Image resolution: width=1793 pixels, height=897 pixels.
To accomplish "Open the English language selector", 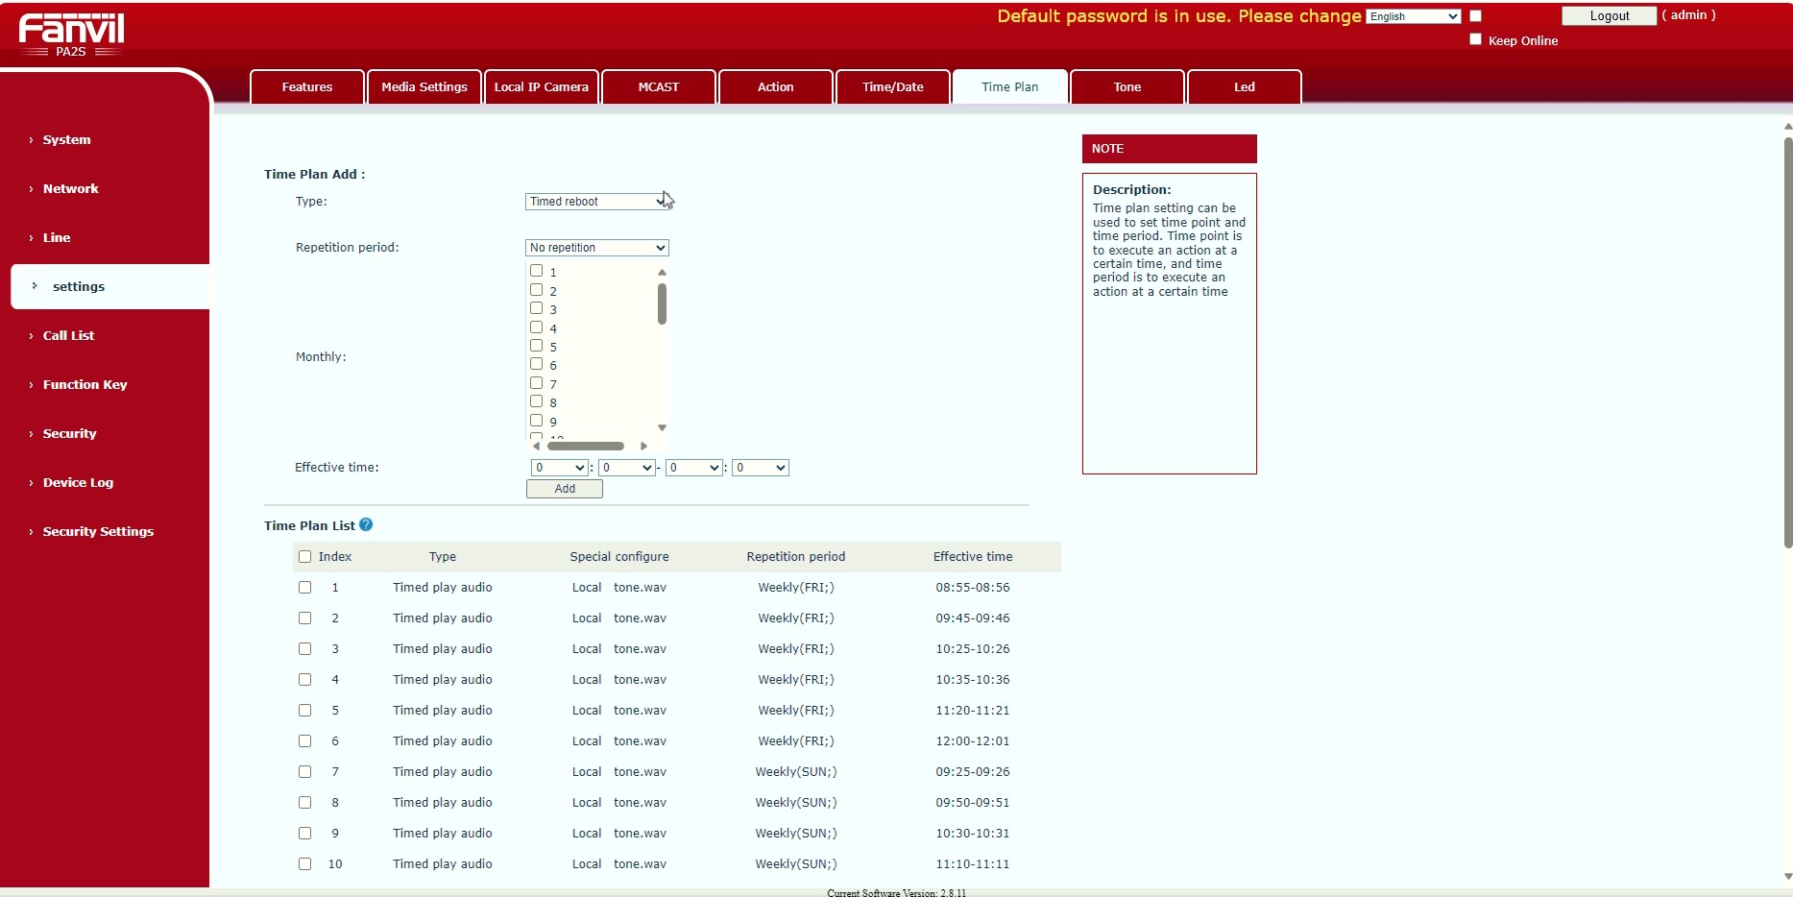I will [x=1414, y=16].
